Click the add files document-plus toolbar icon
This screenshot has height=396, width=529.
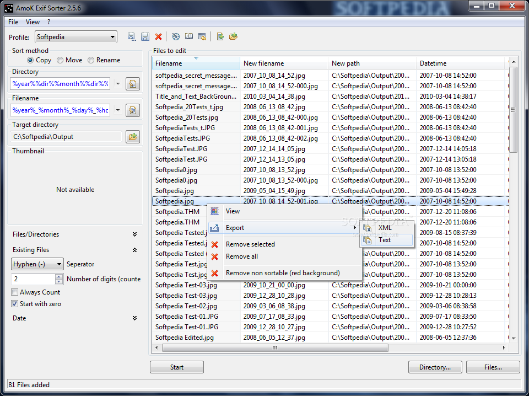click(x=220, y=36)
